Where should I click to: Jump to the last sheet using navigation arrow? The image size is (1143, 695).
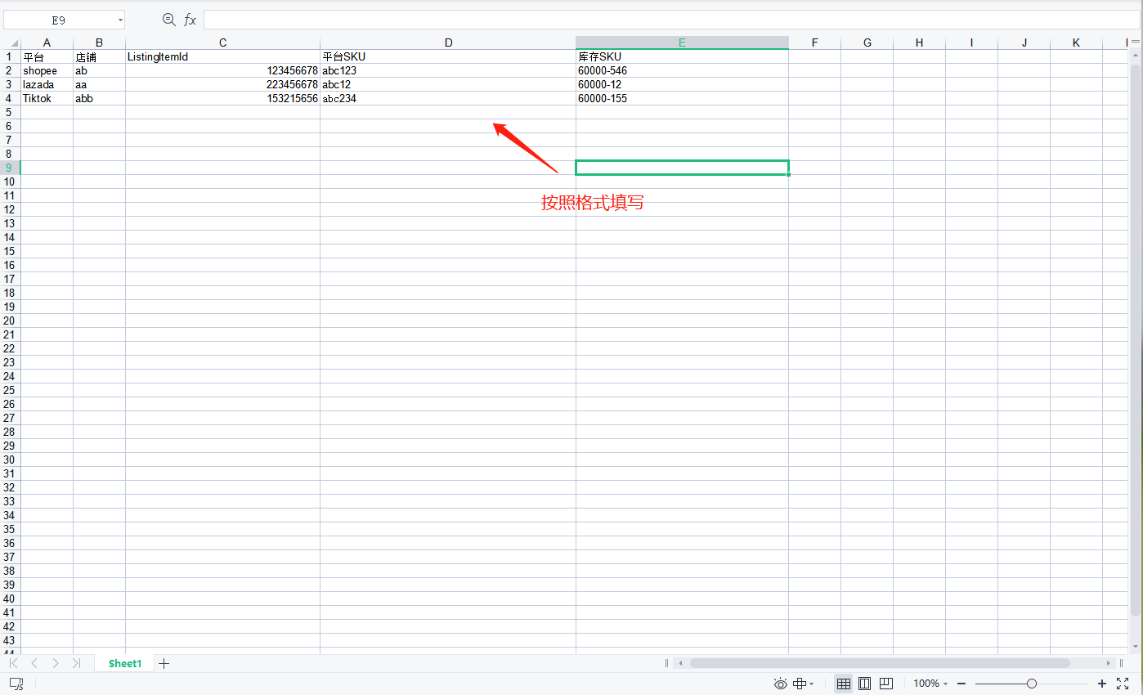pyautogui.click(x=76, y=663)
